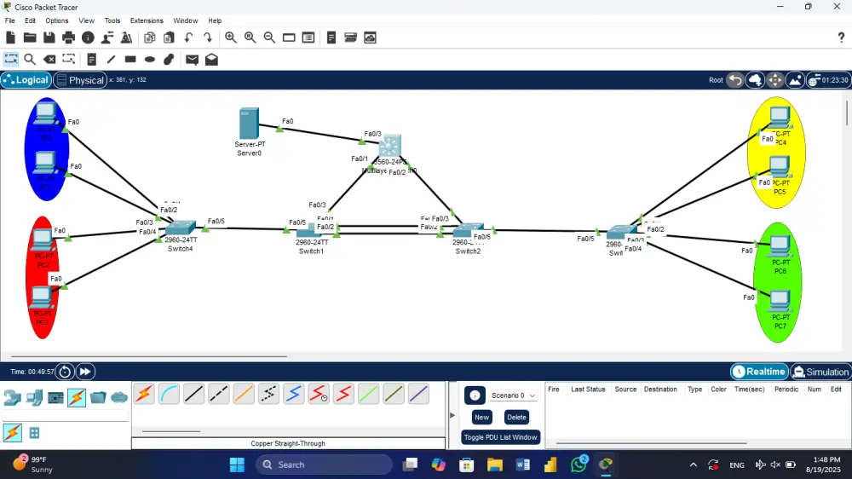
Task: Open the Options menu
Action: pos(56,20)
